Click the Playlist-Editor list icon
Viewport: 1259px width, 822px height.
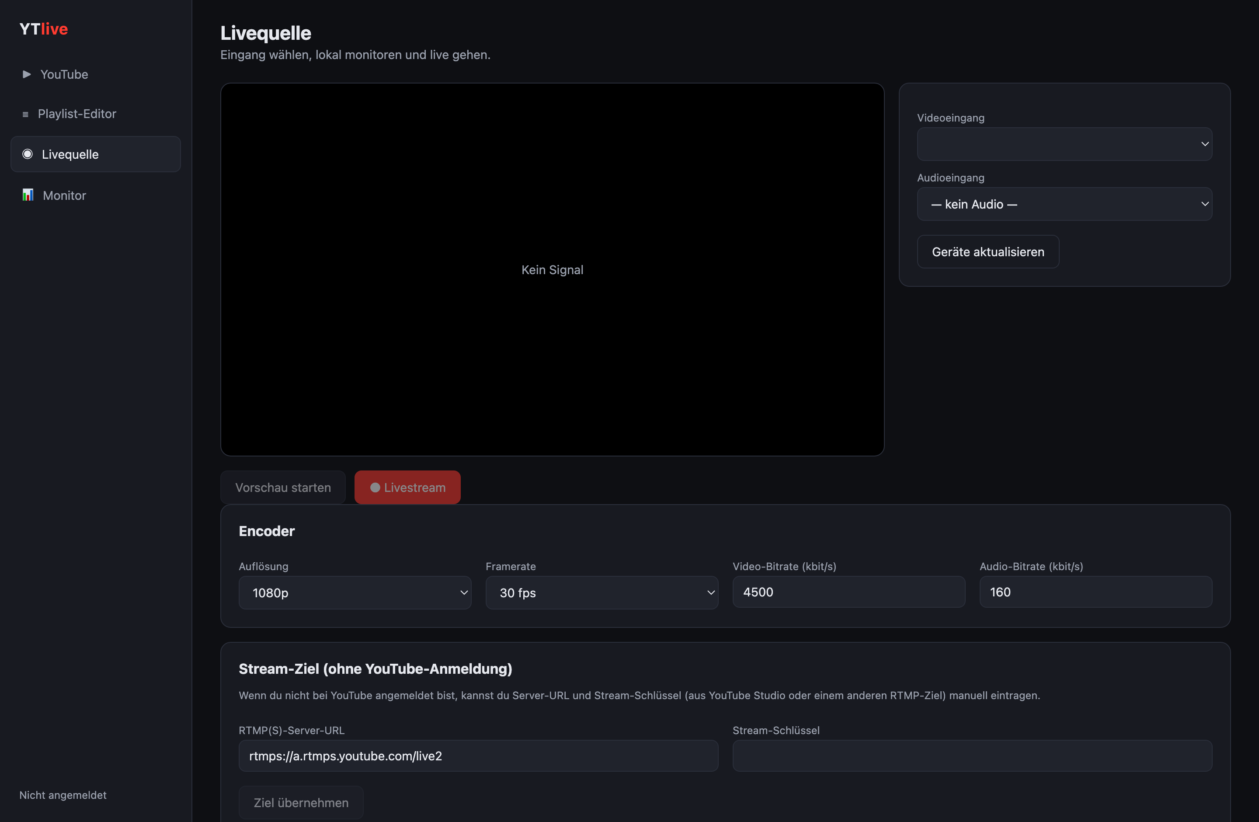[25, 114]
